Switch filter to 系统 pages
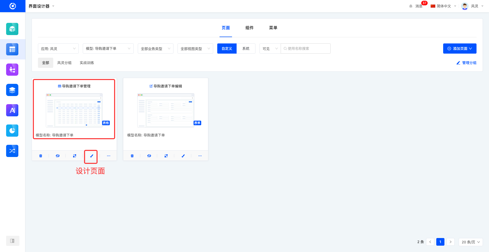 [246, 49]
